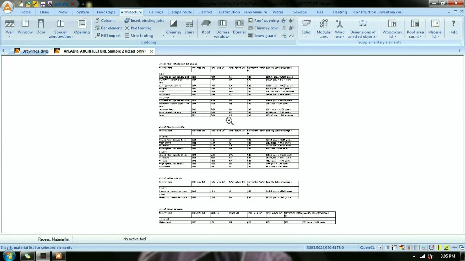Open the System tab
Screen dimensions: 465x261
(82, 12)
